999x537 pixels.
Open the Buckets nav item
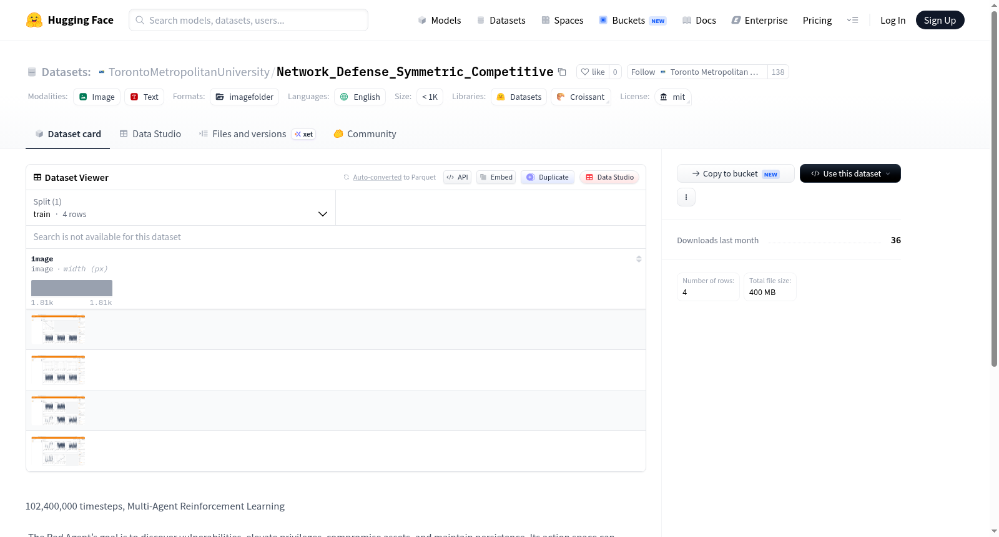click(x=632, y=20)
